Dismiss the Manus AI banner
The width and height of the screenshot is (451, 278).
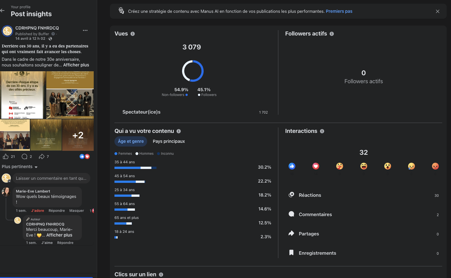click(437, 11)
